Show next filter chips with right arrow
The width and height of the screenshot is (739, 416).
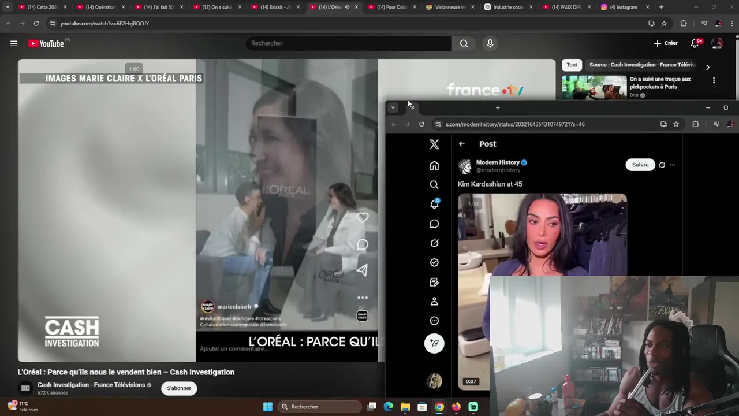[708, 67]
